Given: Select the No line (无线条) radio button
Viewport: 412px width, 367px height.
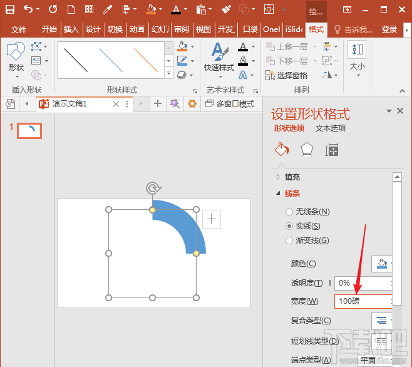Looking at the screenshot, I should point(289,212).
